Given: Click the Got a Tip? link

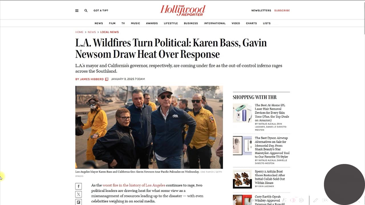Looking at the screenshot, I should [101, 11].
